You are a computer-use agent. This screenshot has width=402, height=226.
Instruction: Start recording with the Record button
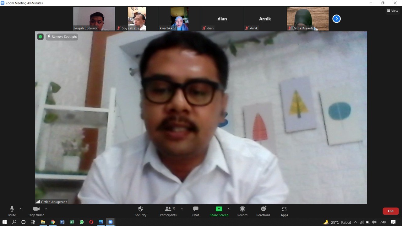coord(242,211)
